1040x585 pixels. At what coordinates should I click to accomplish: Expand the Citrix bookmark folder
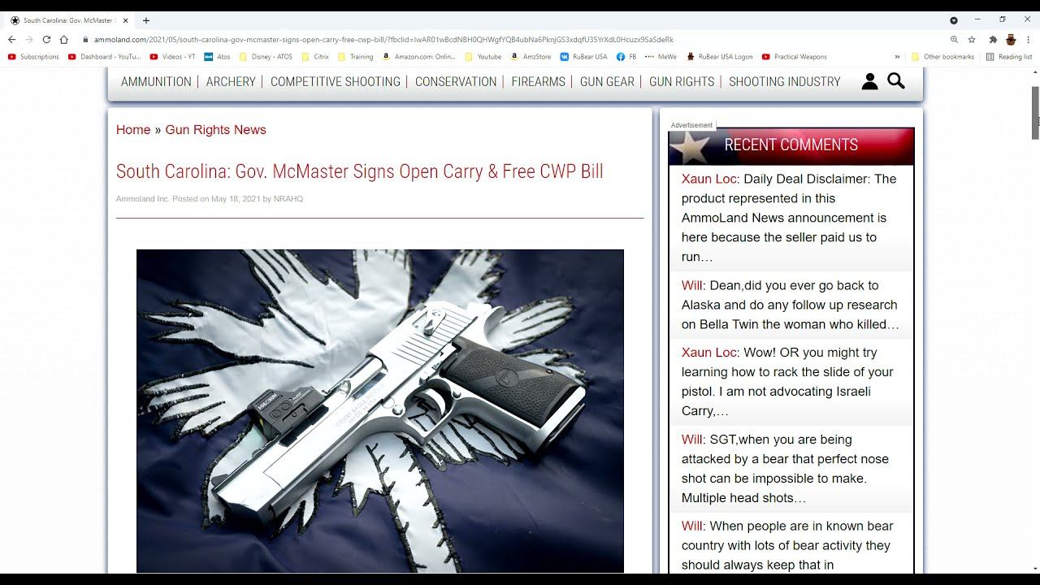tap(315, 57)
